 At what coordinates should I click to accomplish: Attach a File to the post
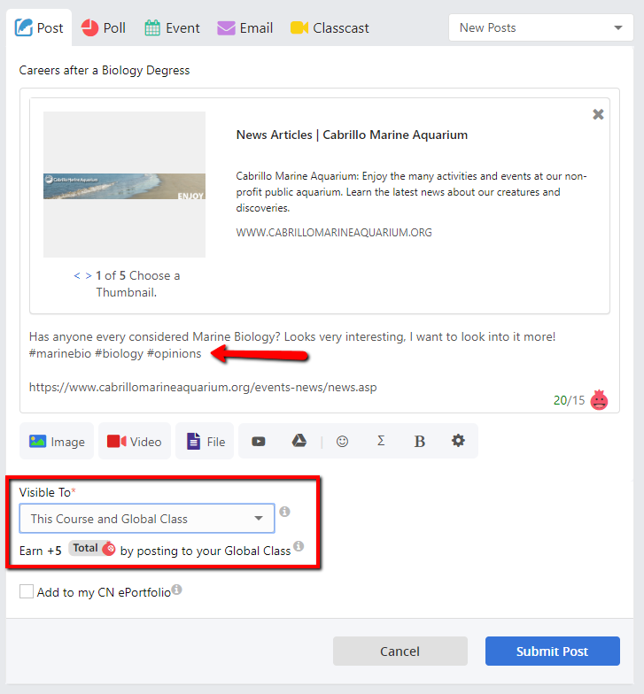(206, 441)
